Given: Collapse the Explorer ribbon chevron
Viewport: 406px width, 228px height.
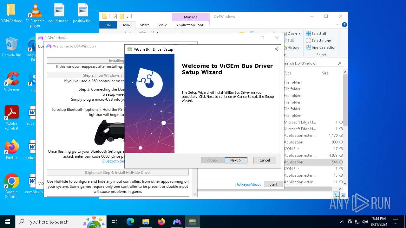Looking at the screenshot, I should pos(338,25).
